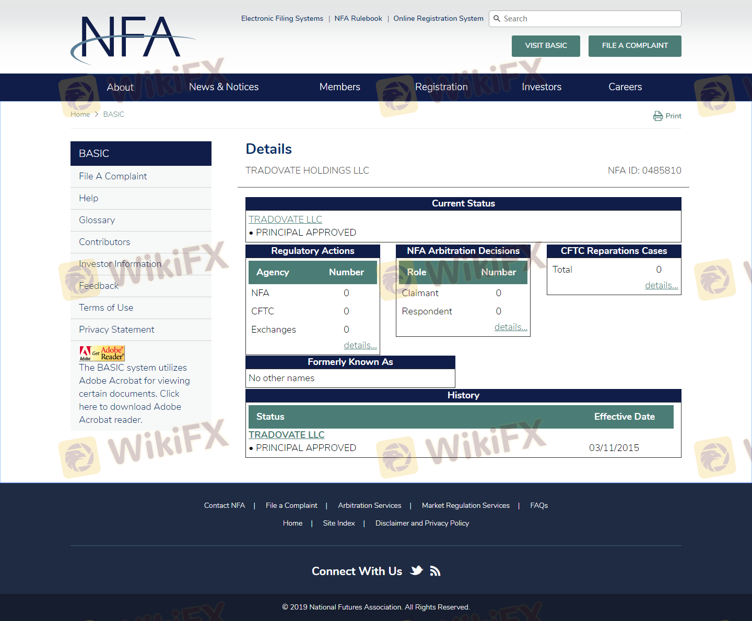Open CFTC Reparations Cases details link
752x621 pixels.
tap(661, 285)
